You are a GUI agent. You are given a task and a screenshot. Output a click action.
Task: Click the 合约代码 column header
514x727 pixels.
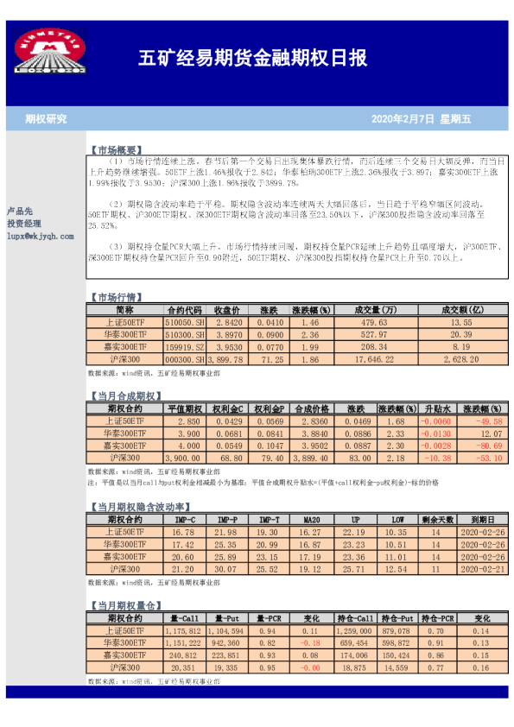tap(185, 310)
